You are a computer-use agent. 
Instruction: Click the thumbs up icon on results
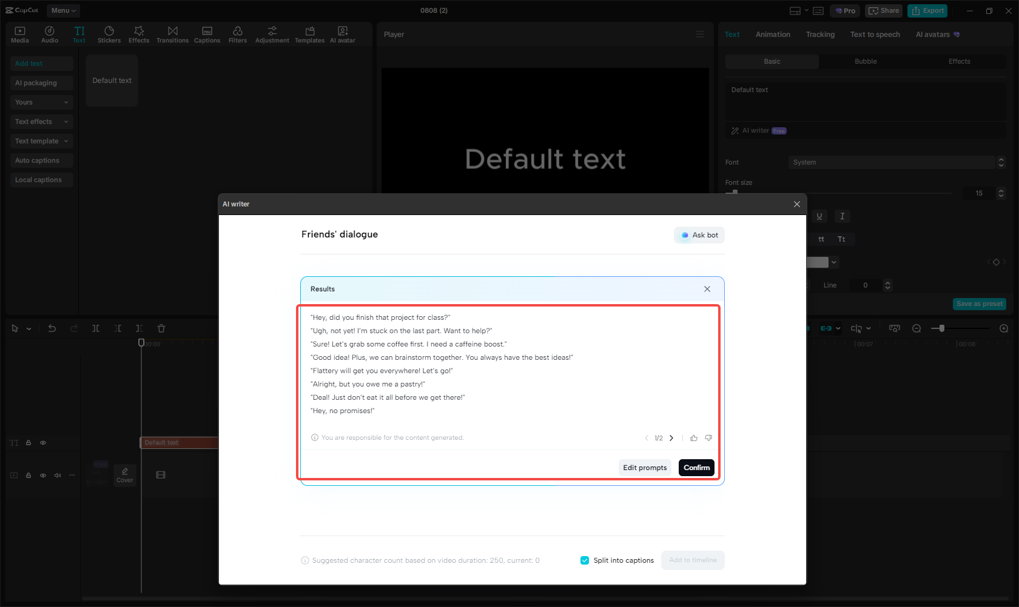coord(694,438)
